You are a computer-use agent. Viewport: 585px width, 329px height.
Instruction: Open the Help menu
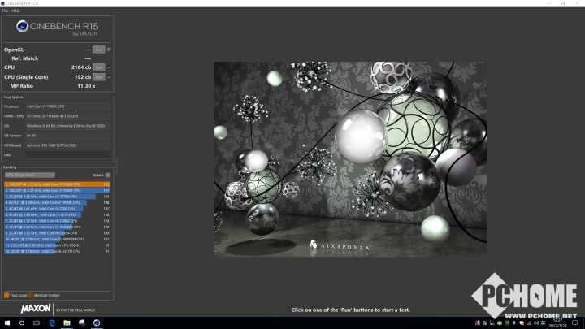(x=15, y=11)
